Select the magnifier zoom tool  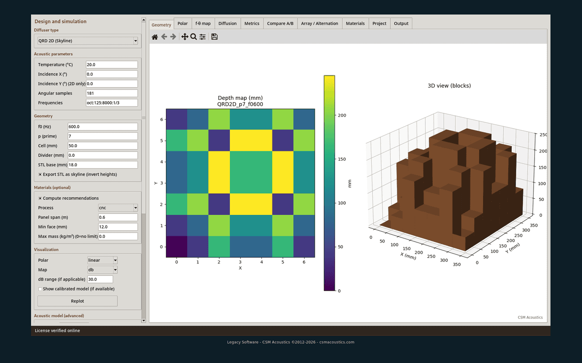[x=194, y=37]
